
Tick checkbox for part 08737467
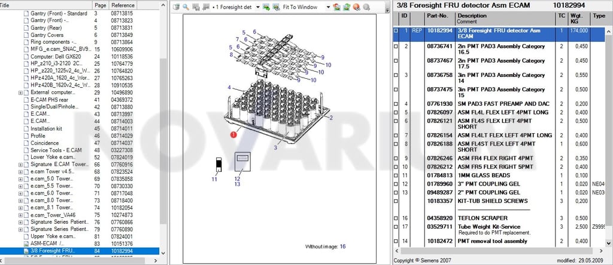tap(396, 61)
